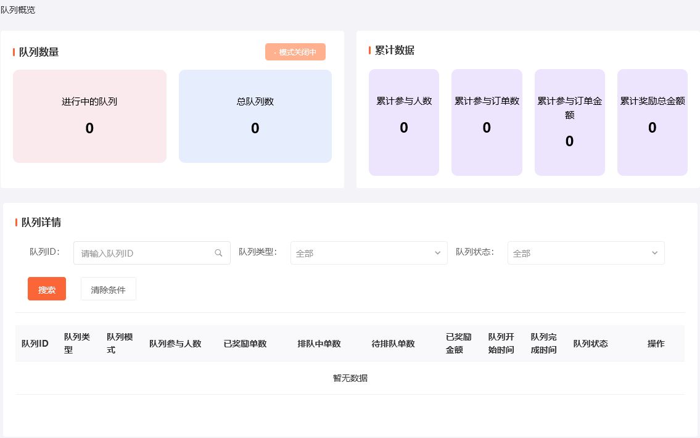
Task: Click the 累计数据 section heading
Action: click(395, 51)
